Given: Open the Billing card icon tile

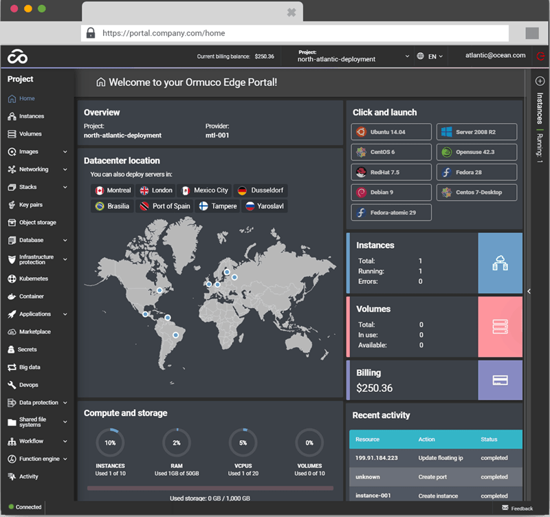Looking at the screenshot, I should pos(500,380).
